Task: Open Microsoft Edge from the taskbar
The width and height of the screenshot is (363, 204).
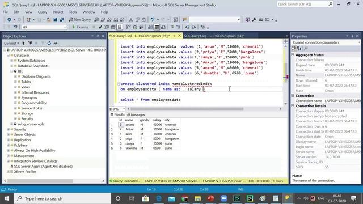Action: (159, 198)
